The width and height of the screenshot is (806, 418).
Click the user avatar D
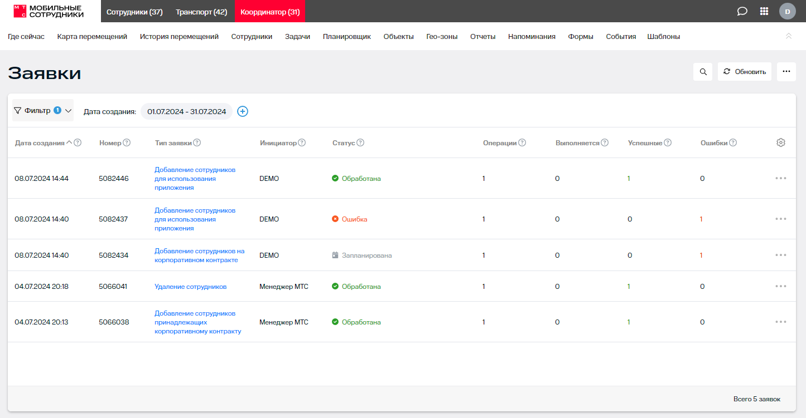tap(787, 11)
